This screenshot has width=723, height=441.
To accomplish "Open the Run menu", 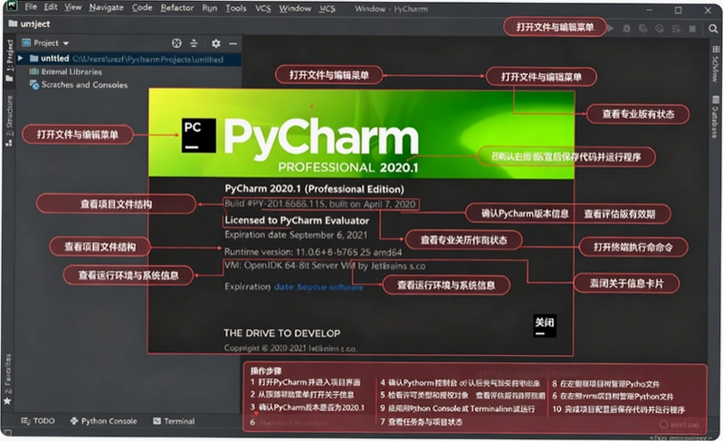I will [209, 8].
